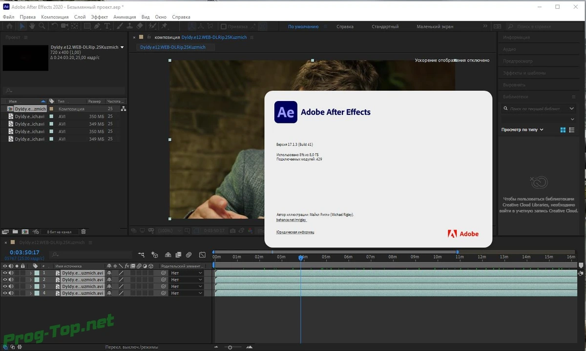Open the Анимация menu
This screenshot has width=586, height=351.
(x=125, y=17)
